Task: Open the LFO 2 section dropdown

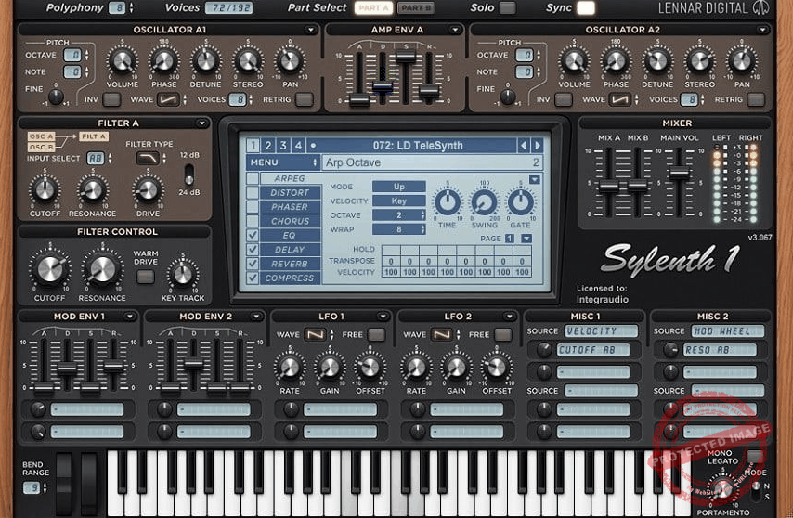Action: tap(509, 317)
